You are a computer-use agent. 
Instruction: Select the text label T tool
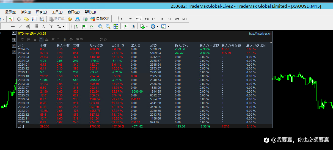[x=51, y=27]
